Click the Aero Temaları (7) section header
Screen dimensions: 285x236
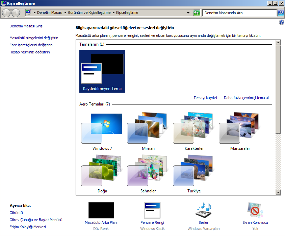pyautogui.click(x=95, y=104)
